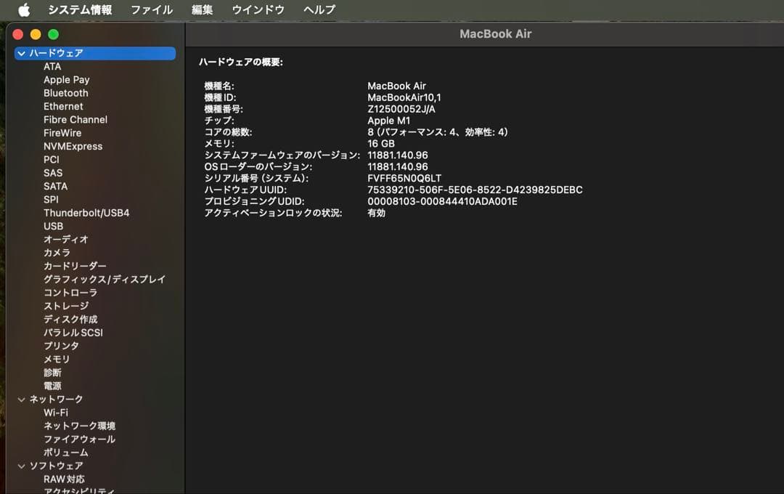Collapse the ネットワーク section

click(x=20, y=399)
